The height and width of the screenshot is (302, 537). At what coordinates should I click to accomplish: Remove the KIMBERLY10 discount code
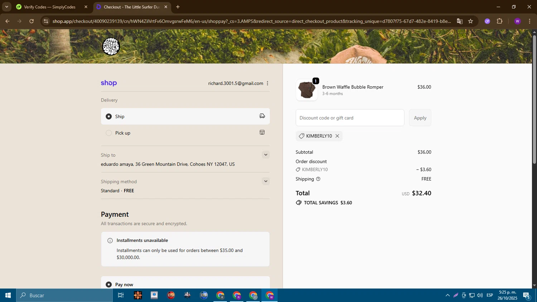click(337, 136)
